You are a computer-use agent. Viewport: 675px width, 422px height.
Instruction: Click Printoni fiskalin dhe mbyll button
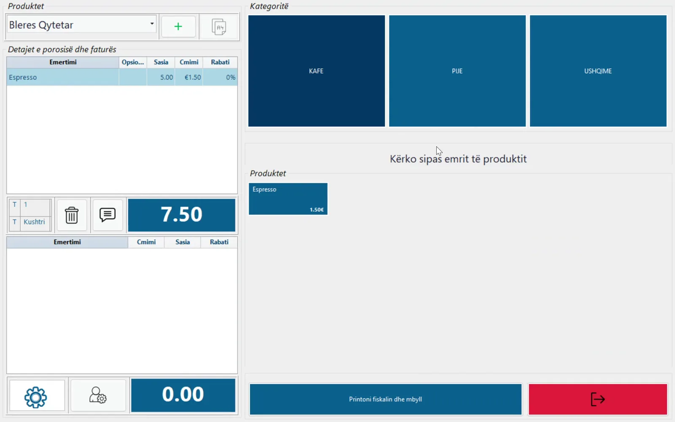tap(386, 399)
